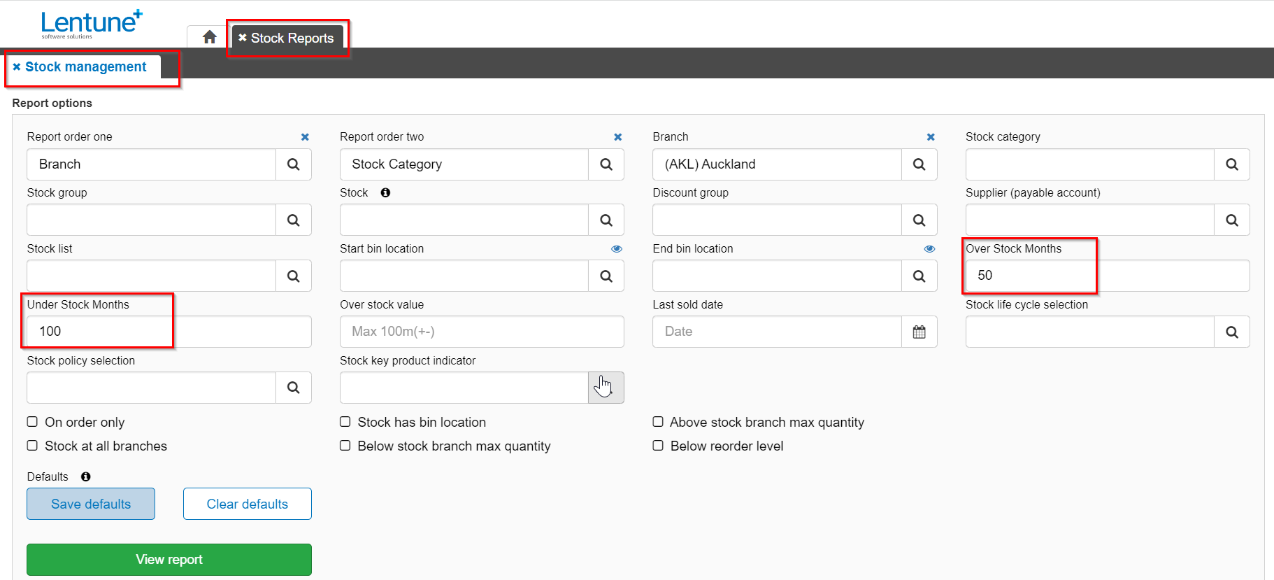The image size is (1274, 580).
Task: Click the Defaults info icon
Action: coord(85,476)
